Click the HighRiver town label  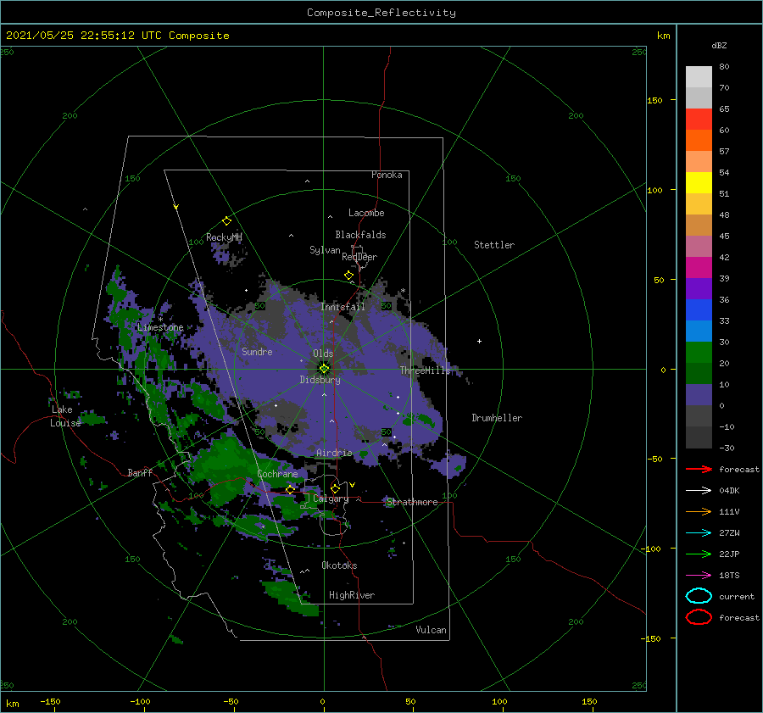pyautogui.click(x=352, y=595)
